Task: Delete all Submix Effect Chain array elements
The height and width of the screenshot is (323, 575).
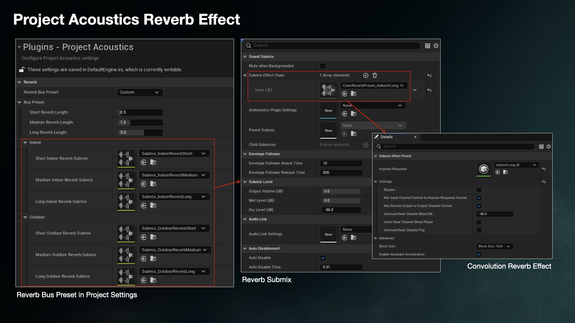Action: coord(375,75)
